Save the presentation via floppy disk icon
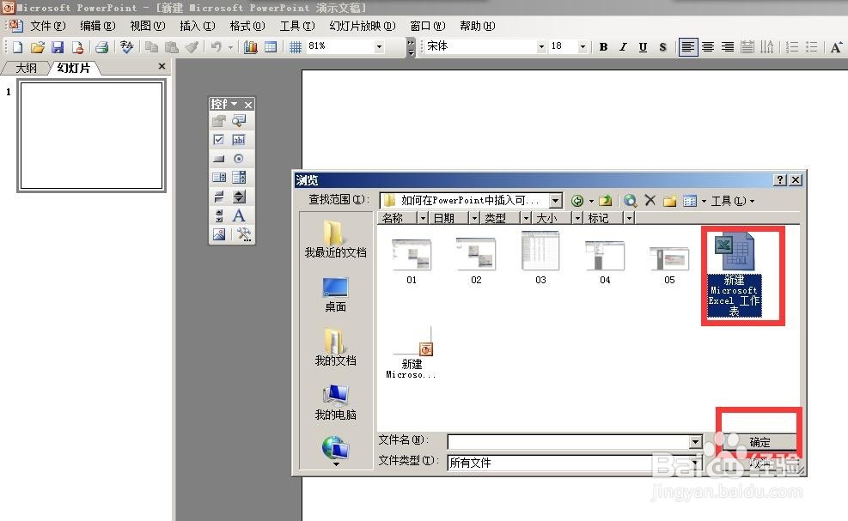This screenshot has height=521, width=848. [x=58, y=47]
